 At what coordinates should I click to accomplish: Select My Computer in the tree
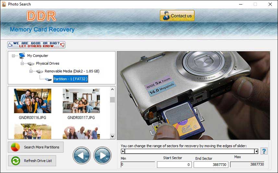pos(38,56)
